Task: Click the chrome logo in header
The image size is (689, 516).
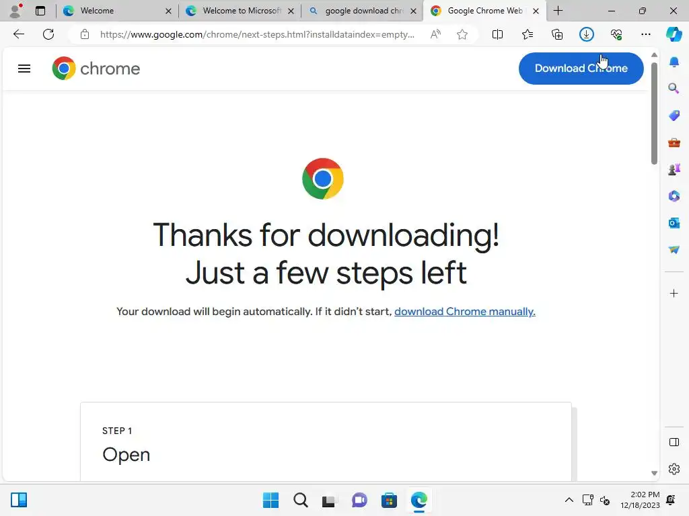Action: coord(96,69)
